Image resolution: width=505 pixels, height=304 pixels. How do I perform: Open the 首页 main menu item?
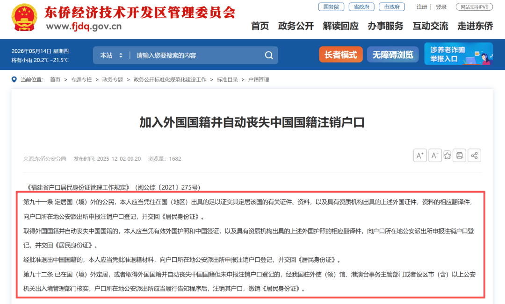point(260,26)
